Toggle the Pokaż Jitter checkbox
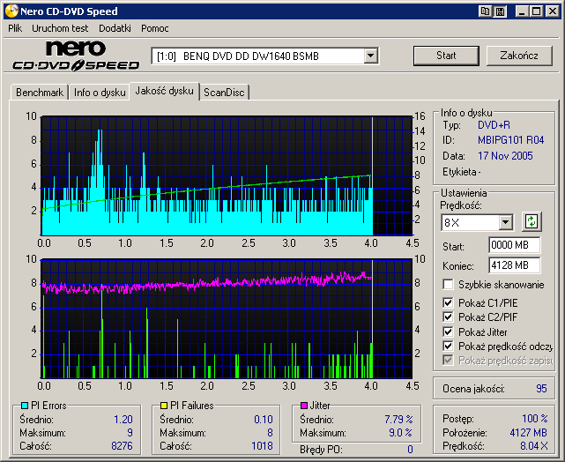 448,332
